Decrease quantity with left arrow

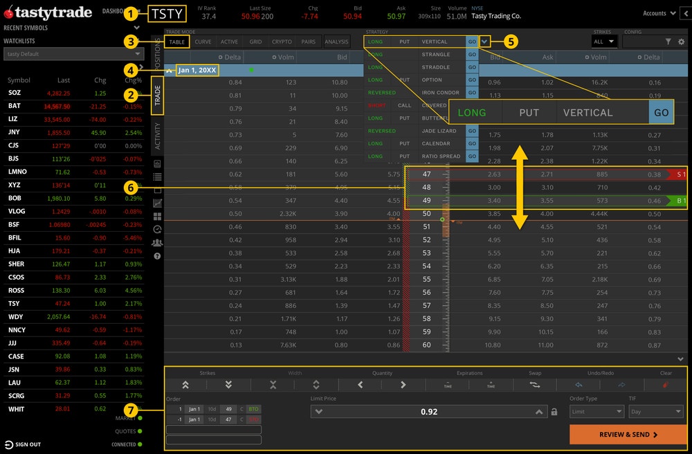click(361, 385)
